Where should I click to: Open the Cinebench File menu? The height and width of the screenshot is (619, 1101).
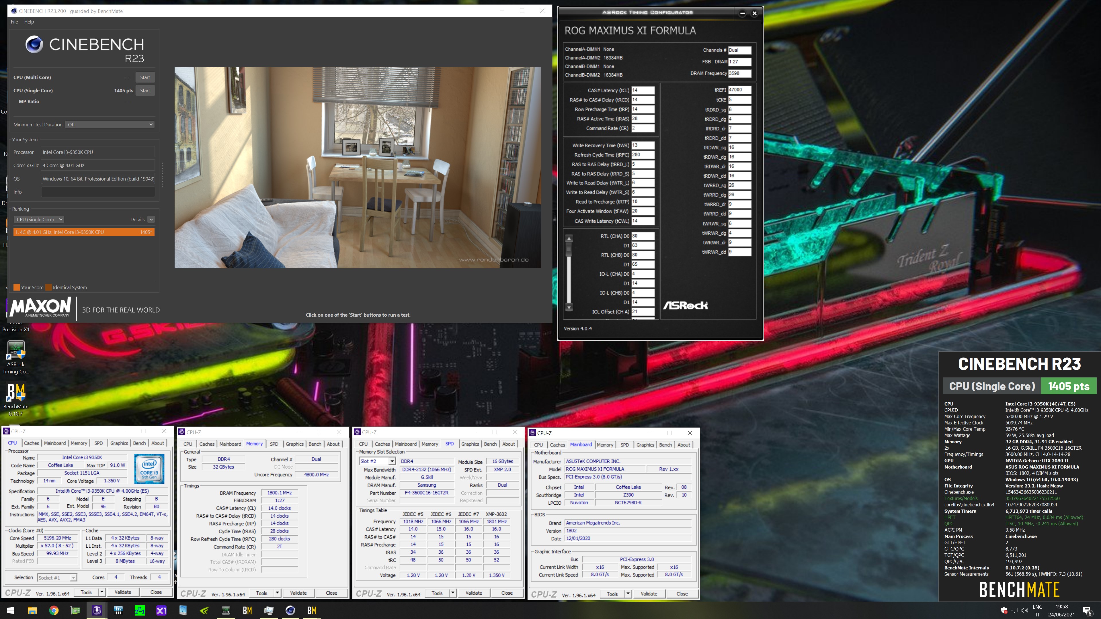tap(14, 22)
